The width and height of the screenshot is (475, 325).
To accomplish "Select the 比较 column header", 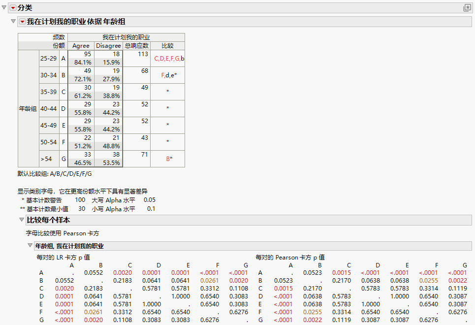I will pyautogui.click(x=167, y=46).
